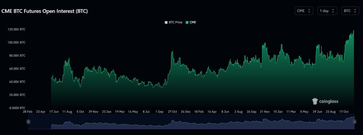The height and width of the screenshot is (135, 363).
Task: Click the left range slider handle
Action: pyautogui.click(x=28, y=122)
